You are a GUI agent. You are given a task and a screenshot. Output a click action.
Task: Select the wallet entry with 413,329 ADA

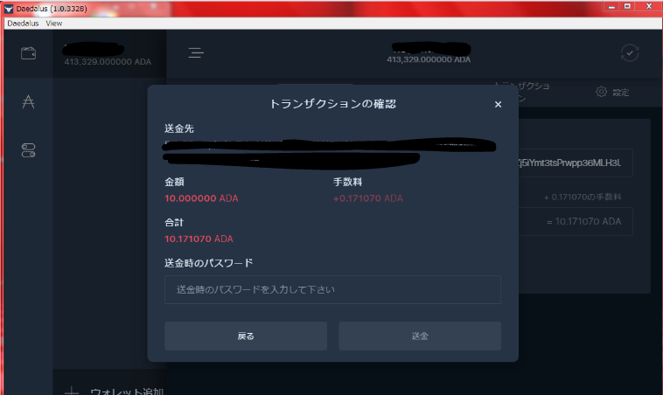(x=109, y=53)
